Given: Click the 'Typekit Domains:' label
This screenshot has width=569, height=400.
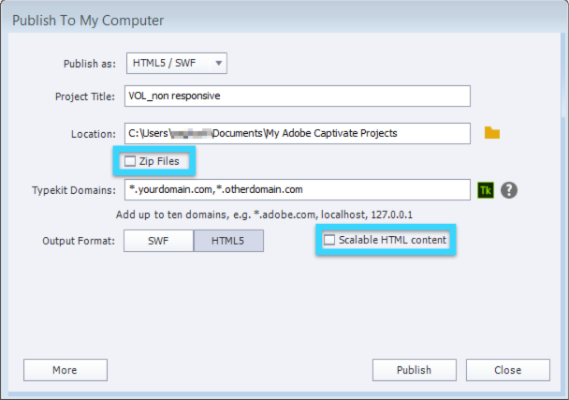Looking at the screenshot, I should 74,190.
